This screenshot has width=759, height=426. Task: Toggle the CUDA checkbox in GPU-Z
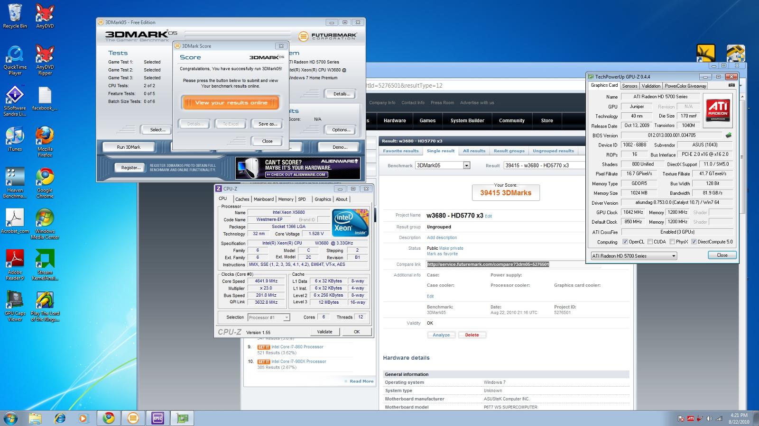point(650,242)
